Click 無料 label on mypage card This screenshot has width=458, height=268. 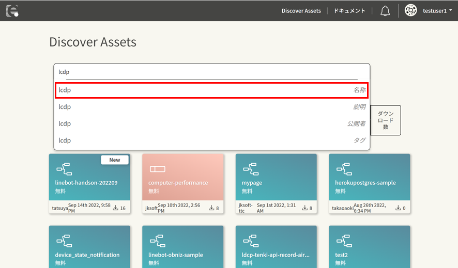[x=247, y=191]
